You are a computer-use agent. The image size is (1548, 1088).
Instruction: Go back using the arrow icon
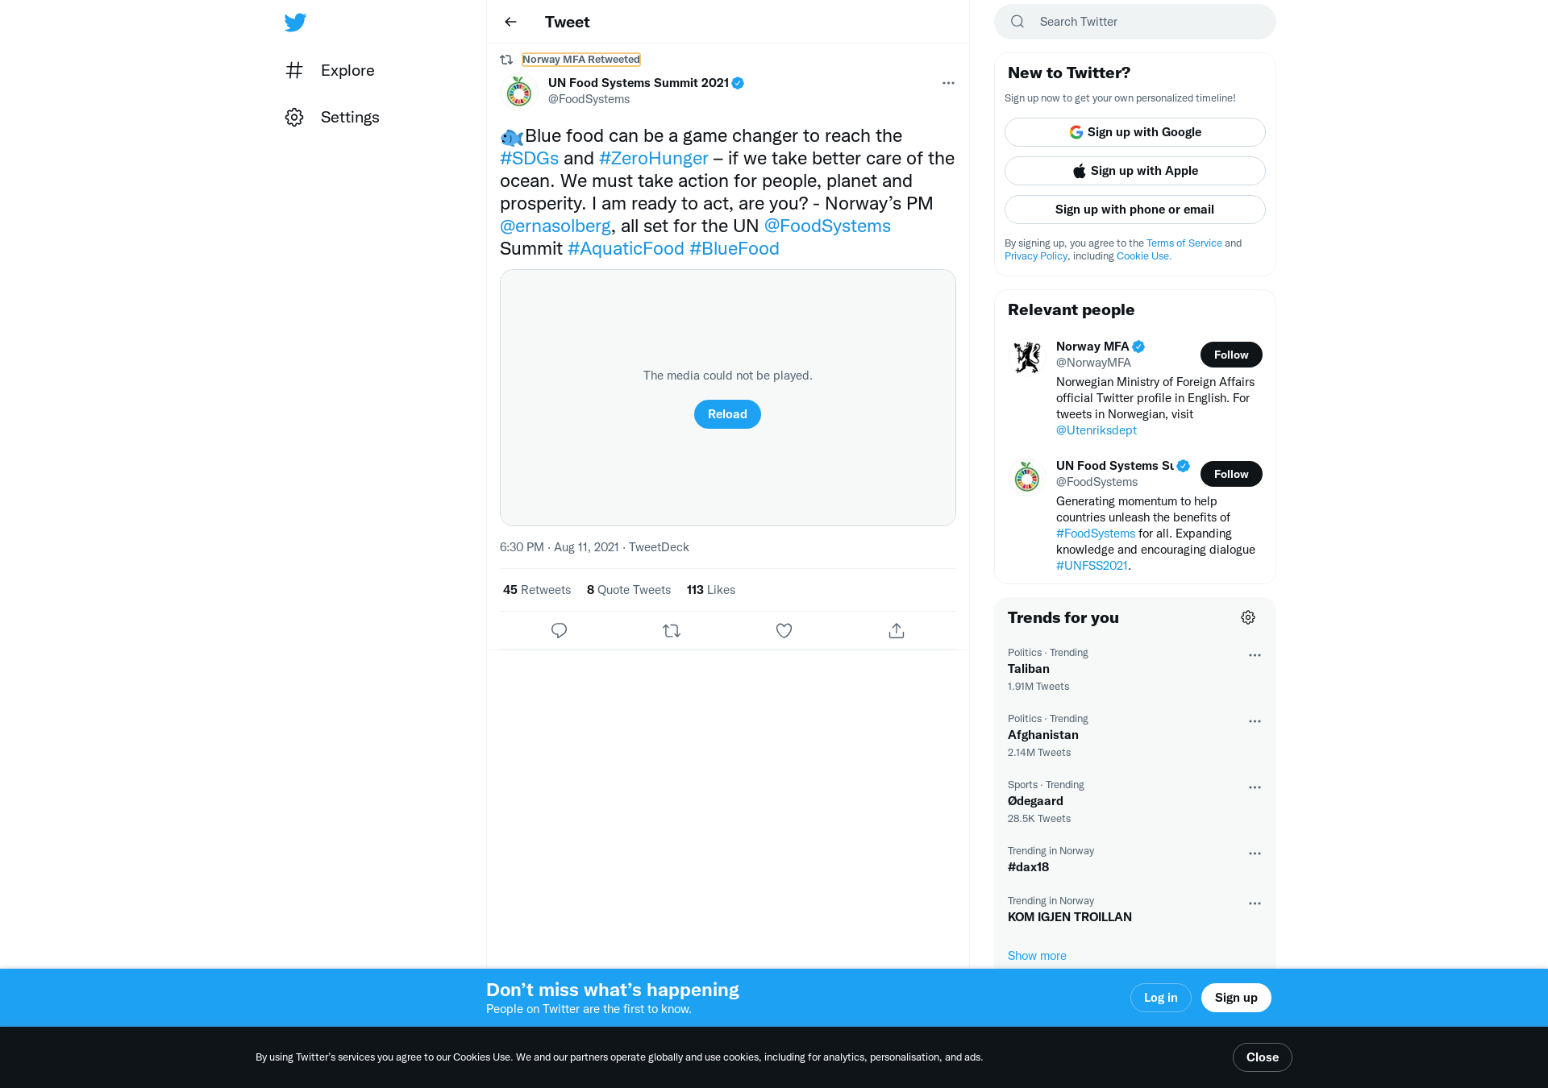coord(510,22)
